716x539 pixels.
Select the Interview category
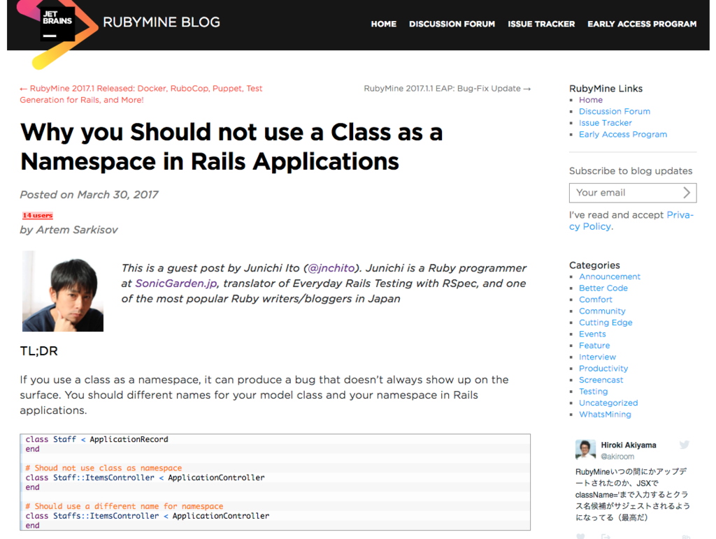click(x=597, y=357)
